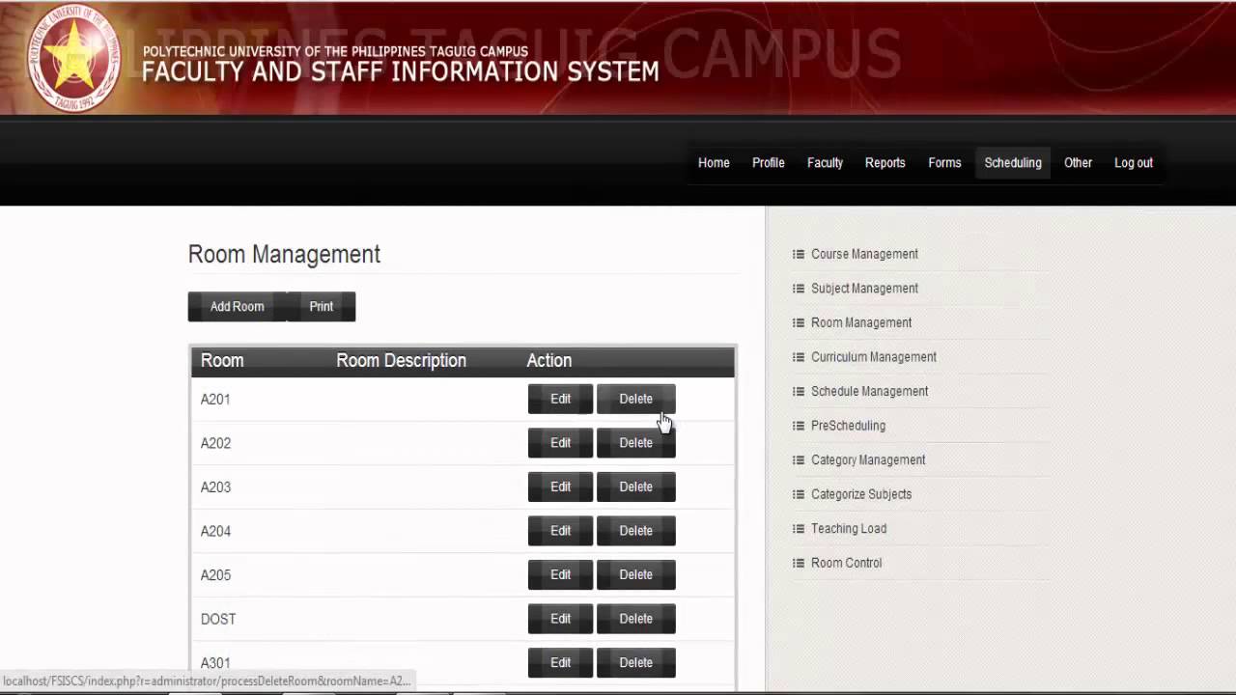Click the PUP university logo seal
The image size is (1236, 695).
coord(74,58)
